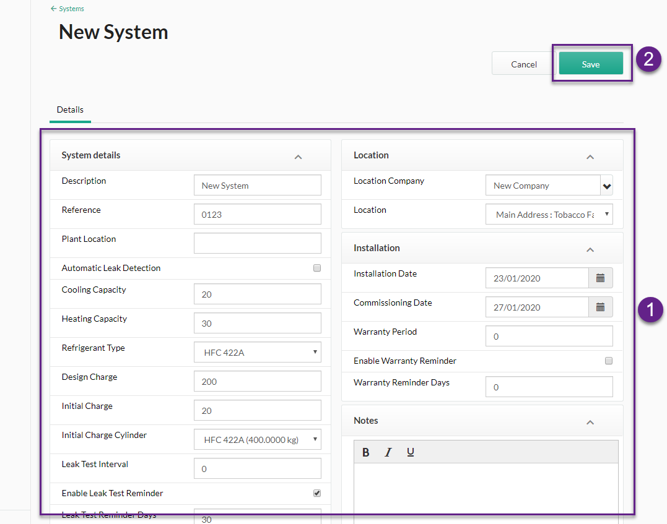Open the Location address dropdown
667x524 pixels.
(549, 214)
